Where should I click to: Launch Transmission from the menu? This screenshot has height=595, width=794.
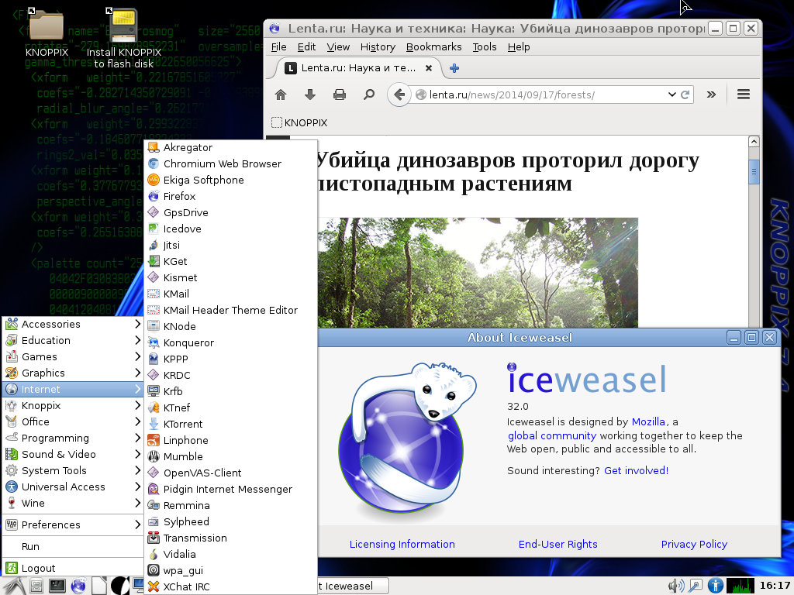tap(231, 538)
